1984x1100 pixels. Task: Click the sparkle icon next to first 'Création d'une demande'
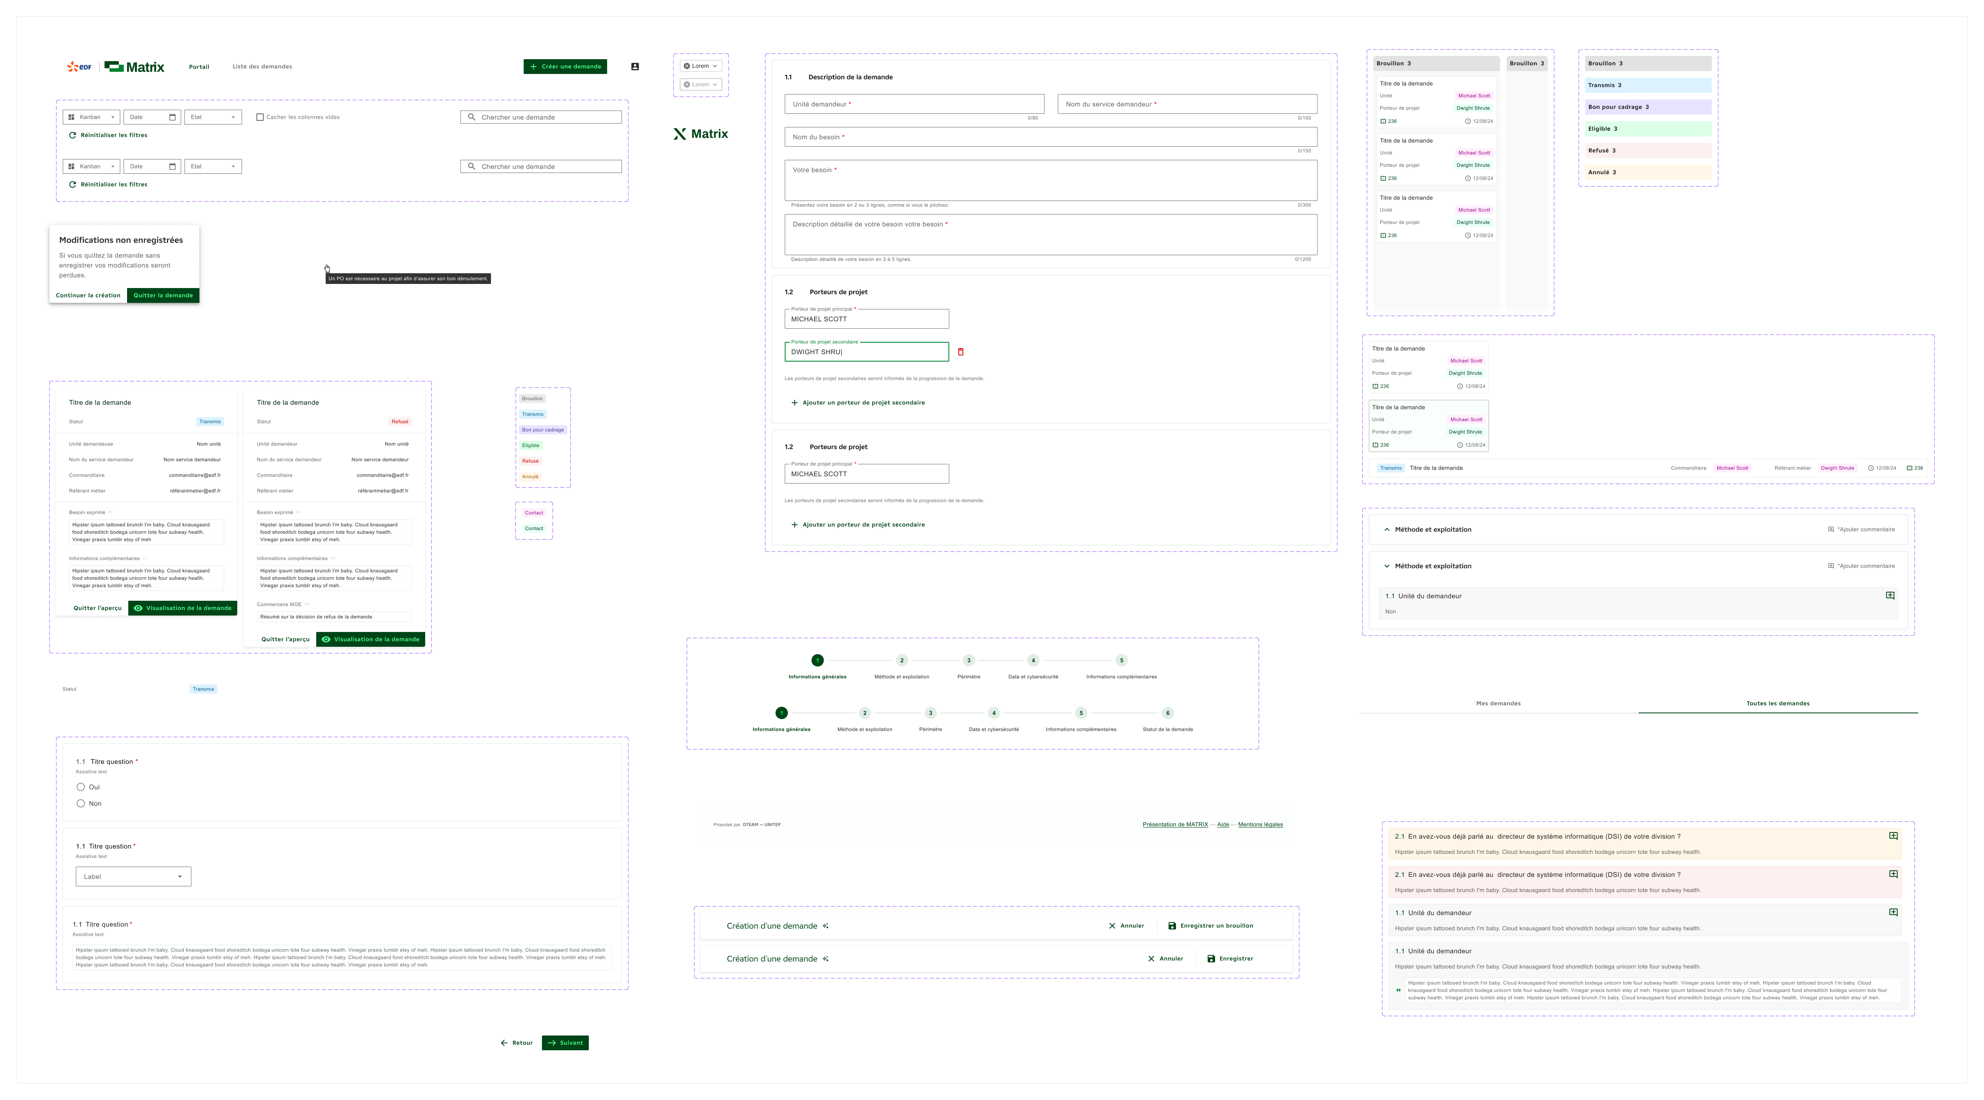(x=826, y=926)
